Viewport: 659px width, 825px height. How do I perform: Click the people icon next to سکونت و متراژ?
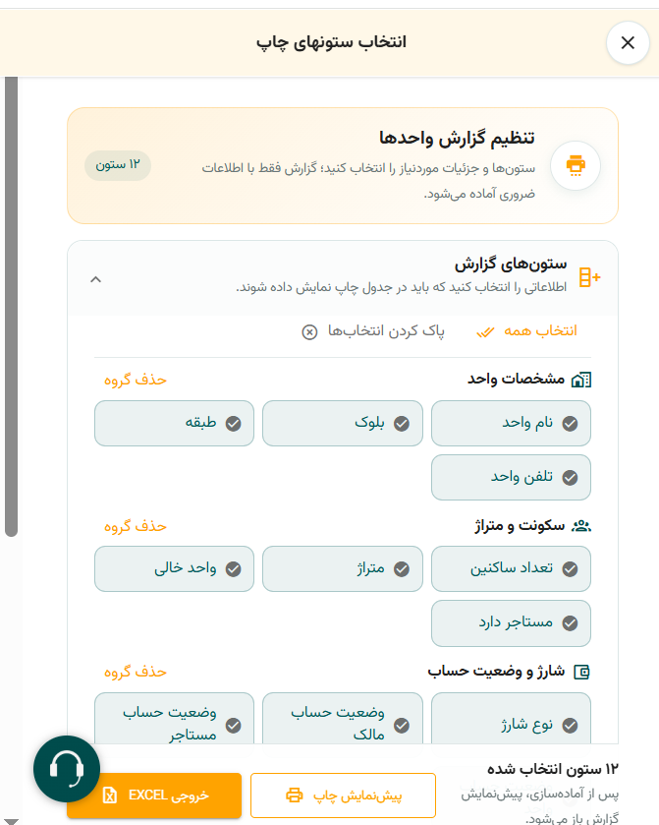pyautogui.click(x=581, y=526)
